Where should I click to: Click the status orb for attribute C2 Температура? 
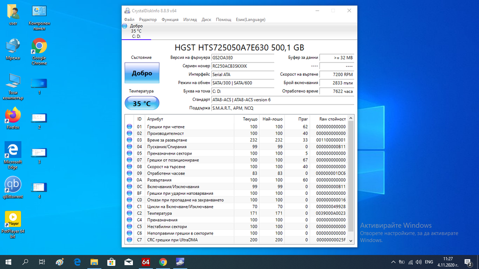pyautogui.click(x=130, y=213)
